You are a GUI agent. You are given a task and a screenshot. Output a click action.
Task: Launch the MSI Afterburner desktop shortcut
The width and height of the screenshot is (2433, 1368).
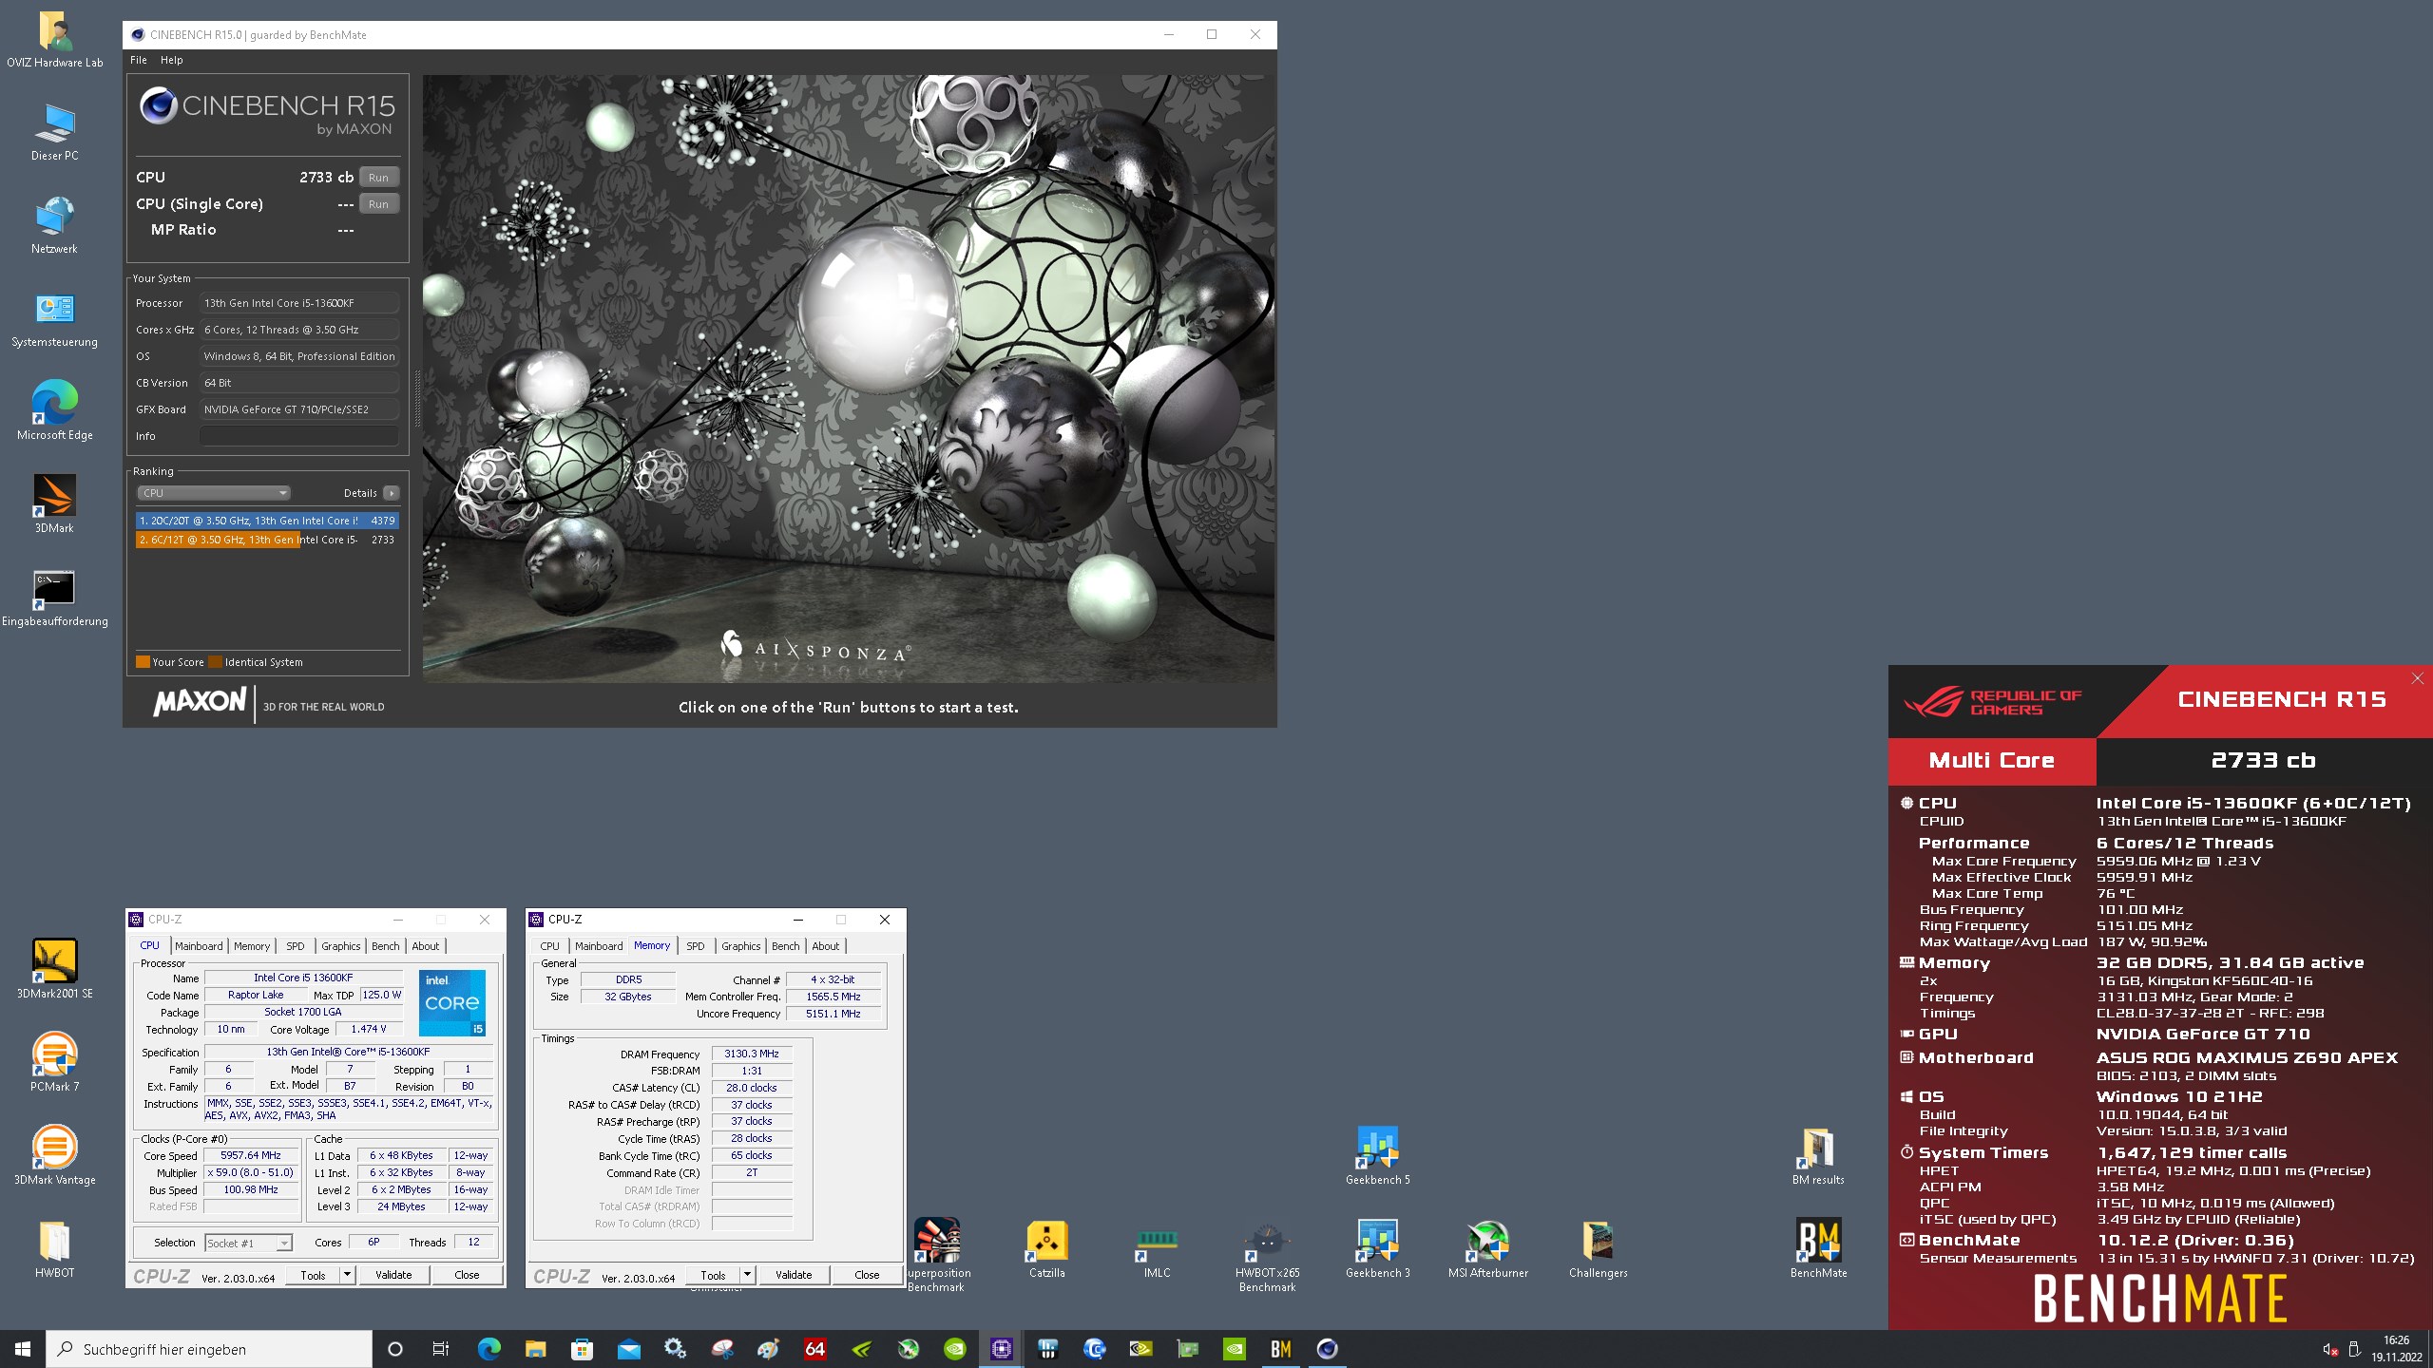coord(1487,1247)
